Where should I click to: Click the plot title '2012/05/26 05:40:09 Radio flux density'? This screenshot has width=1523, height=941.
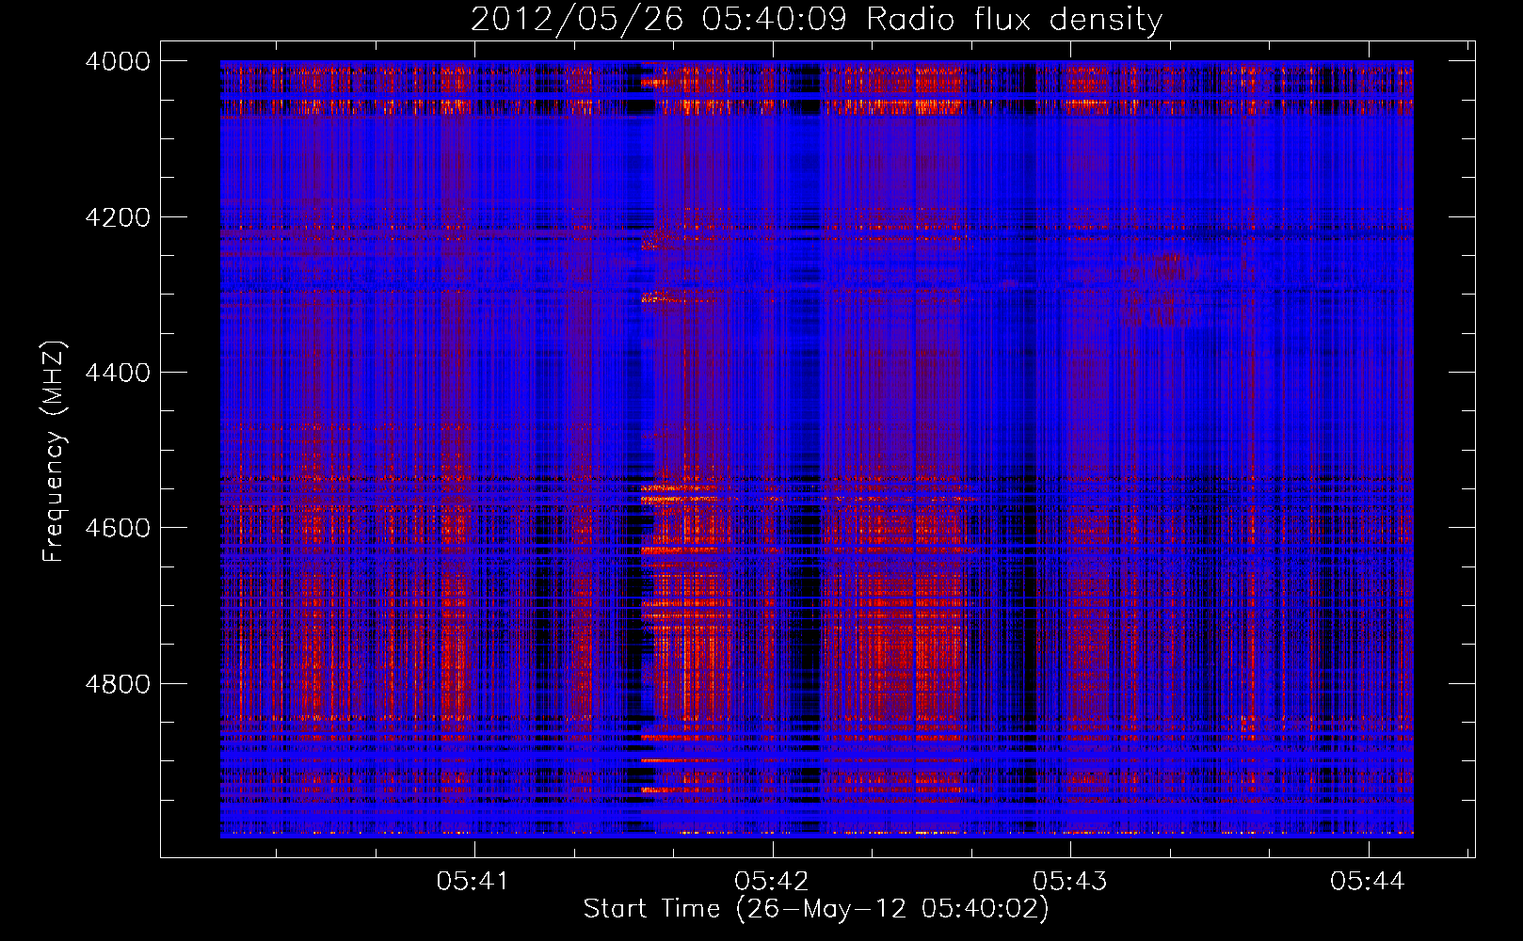(817, 20)
